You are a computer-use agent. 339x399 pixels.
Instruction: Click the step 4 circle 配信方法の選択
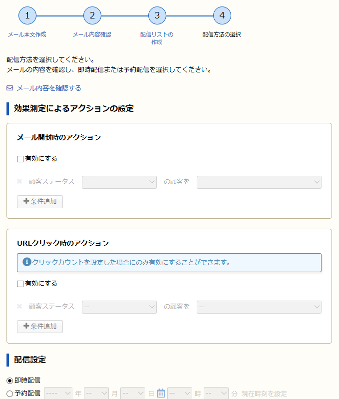(x=222, y=15)
